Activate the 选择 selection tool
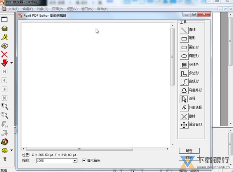This screenshot has width=233, height=172. 184,99
